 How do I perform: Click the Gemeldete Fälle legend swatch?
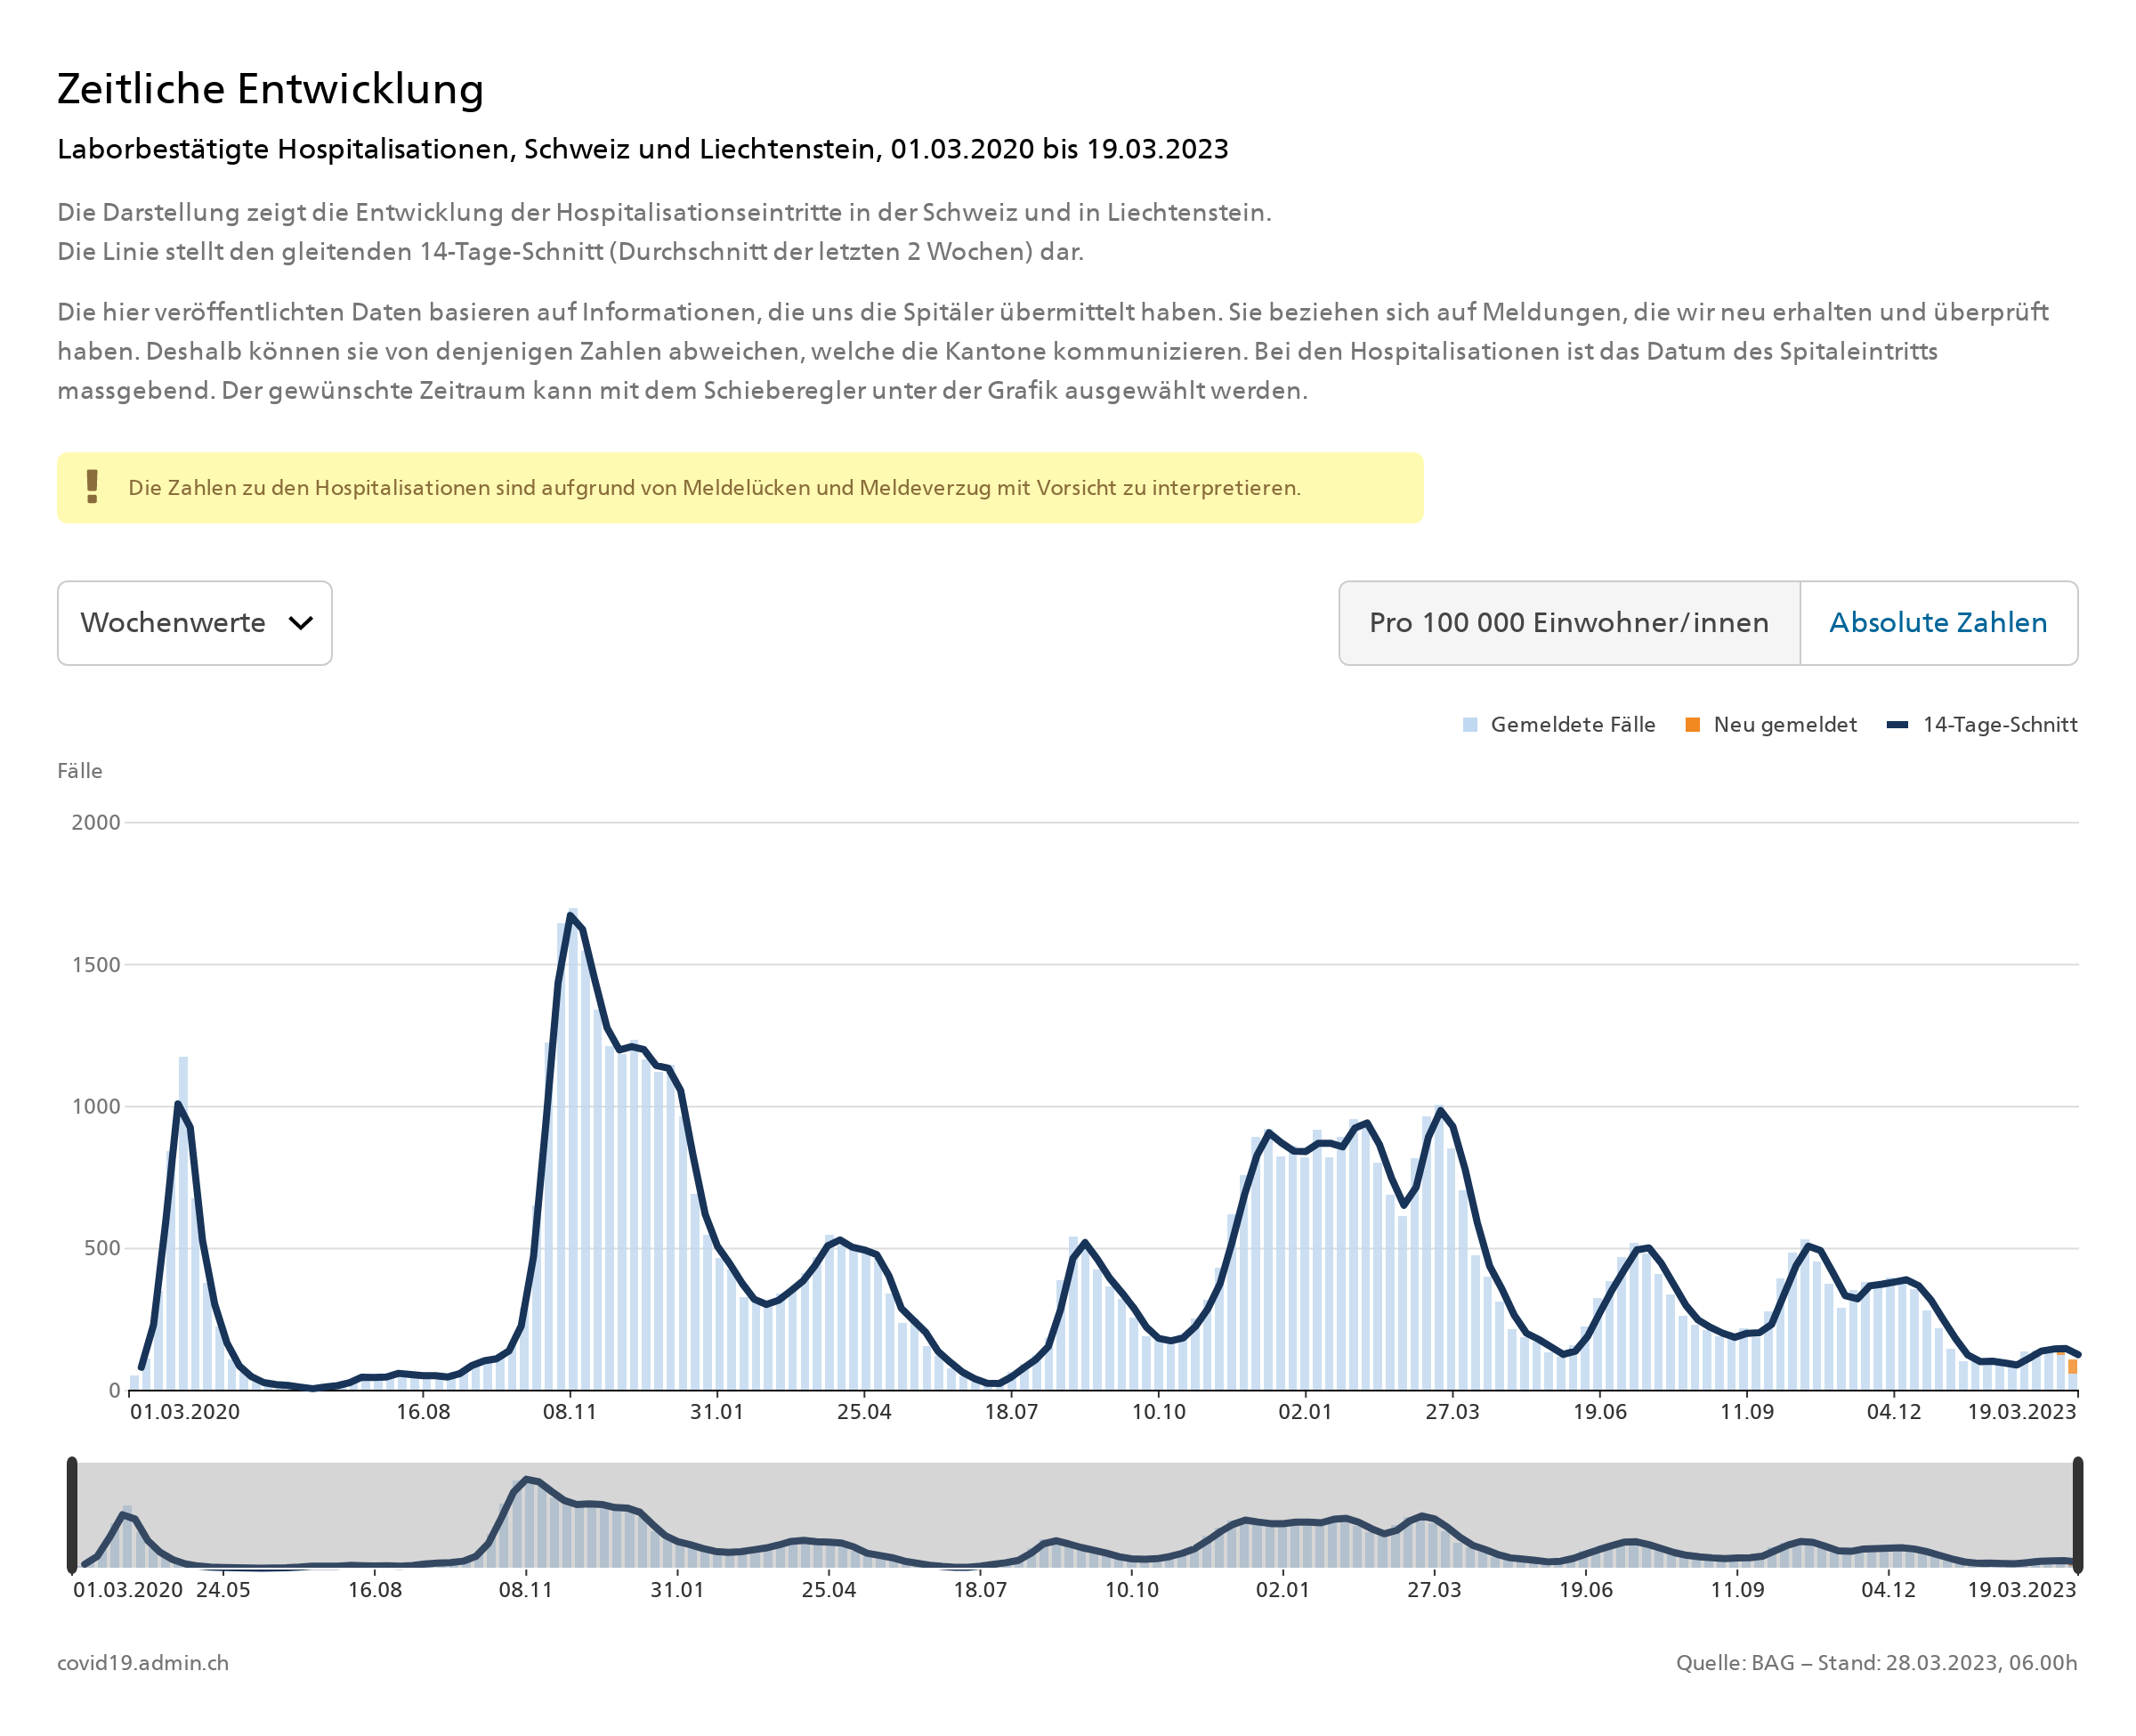tap(1468, 724)
